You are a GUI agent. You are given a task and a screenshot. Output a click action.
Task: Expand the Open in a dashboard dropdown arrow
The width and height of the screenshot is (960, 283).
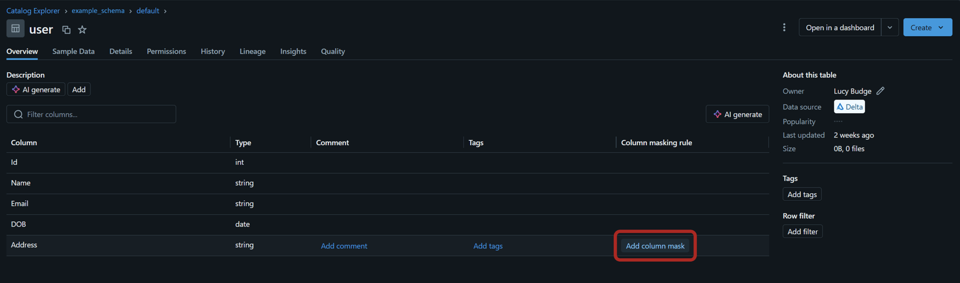tap(890, 27)
